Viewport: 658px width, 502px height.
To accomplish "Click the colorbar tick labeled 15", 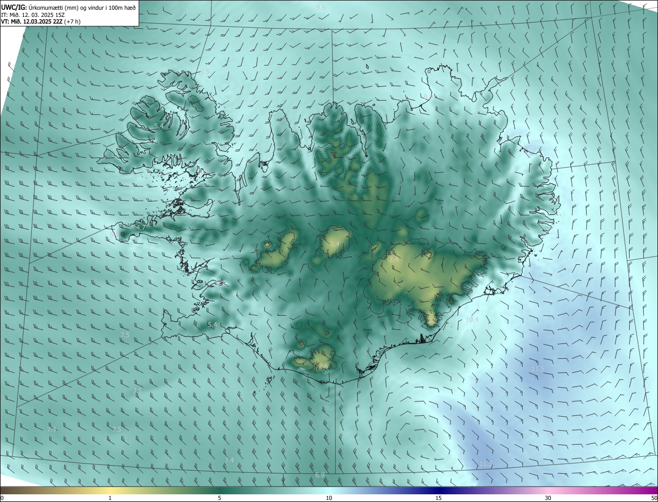I will 438,498.
